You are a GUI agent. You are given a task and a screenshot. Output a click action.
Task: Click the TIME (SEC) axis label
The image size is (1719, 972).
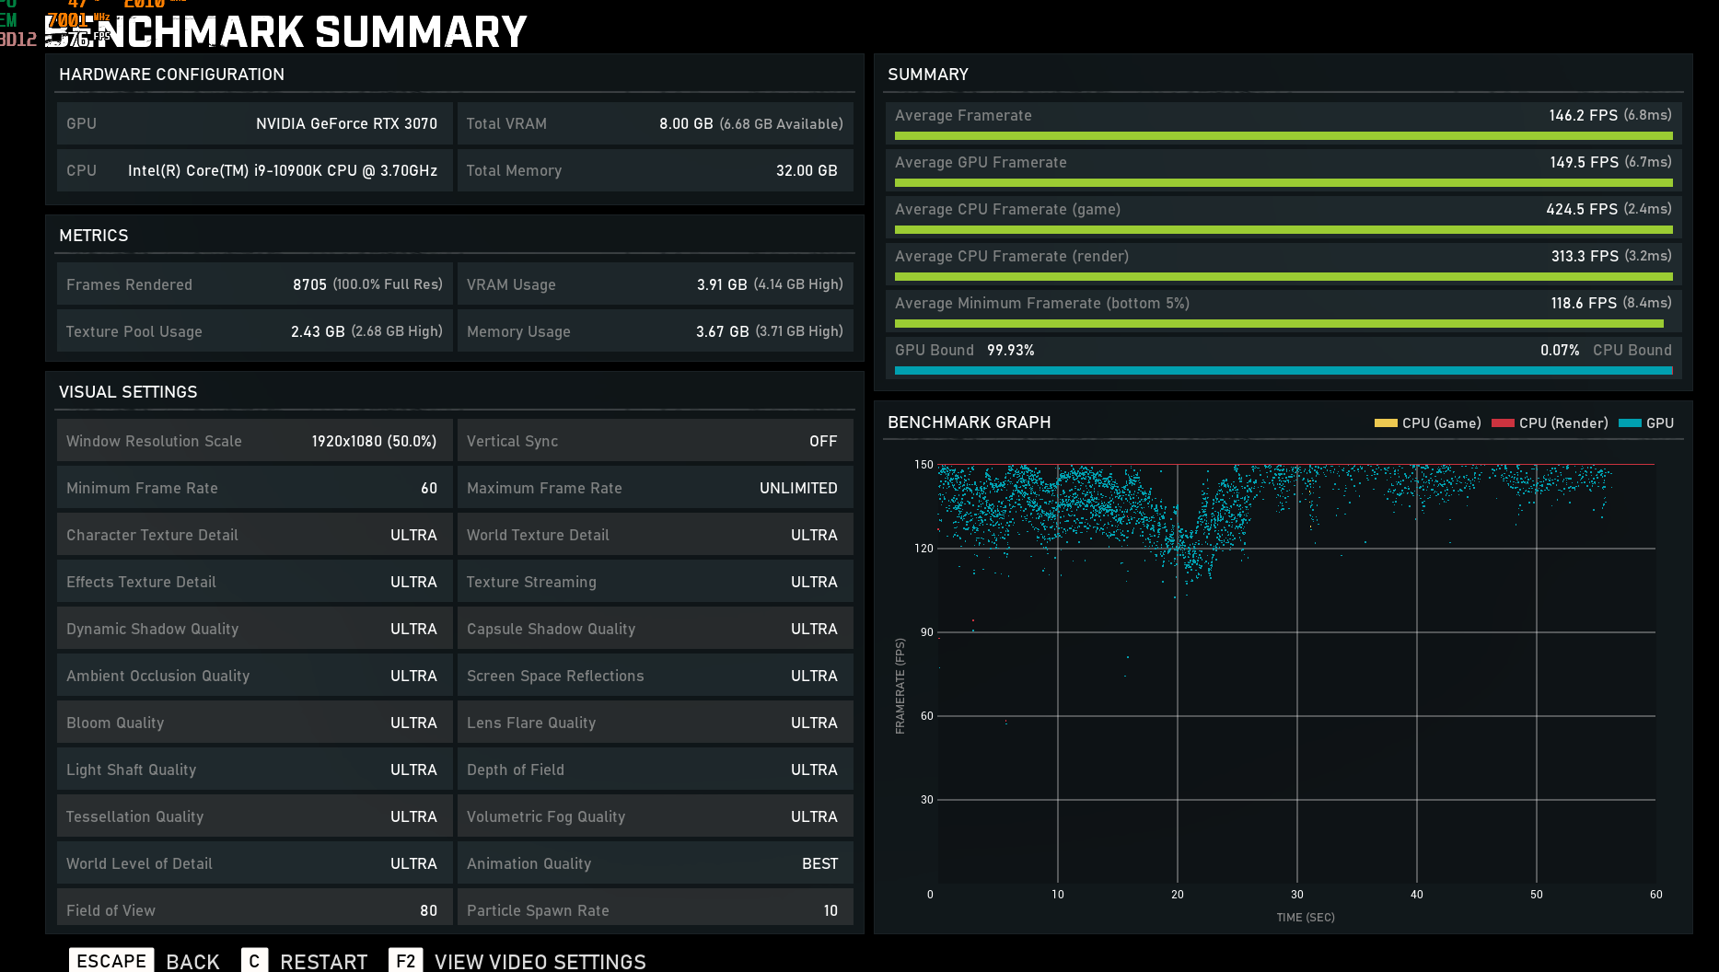(1306, 918)
